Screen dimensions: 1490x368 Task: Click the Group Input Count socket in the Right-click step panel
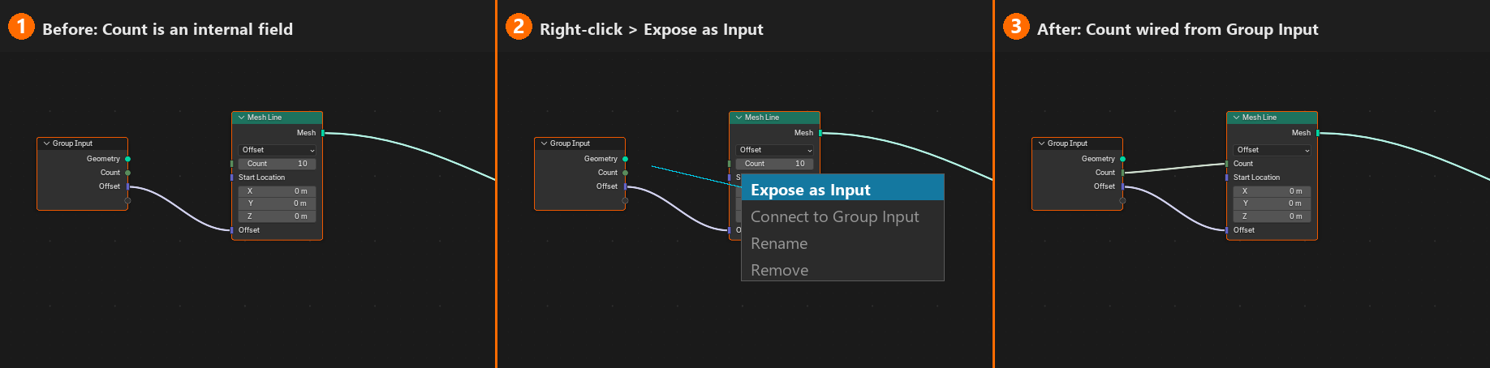pos(625,173)
